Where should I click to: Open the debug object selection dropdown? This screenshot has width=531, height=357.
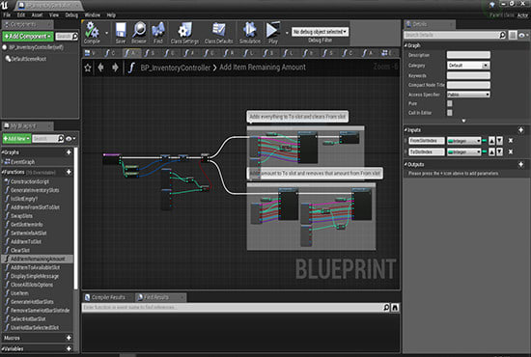[320, 32]
